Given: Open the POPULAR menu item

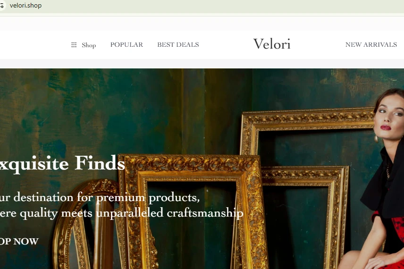Looking at the screenshot, I should click(x=126, y=45).
